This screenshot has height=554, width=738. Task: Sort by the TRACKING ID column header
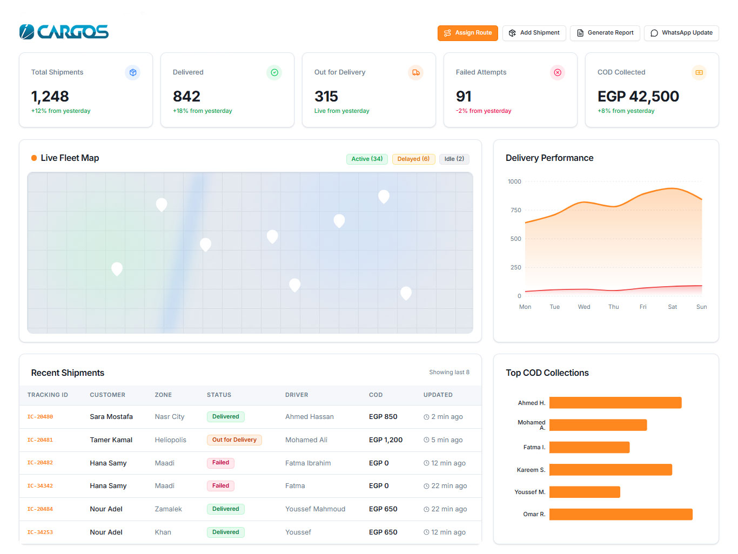(x=48, y=395)
